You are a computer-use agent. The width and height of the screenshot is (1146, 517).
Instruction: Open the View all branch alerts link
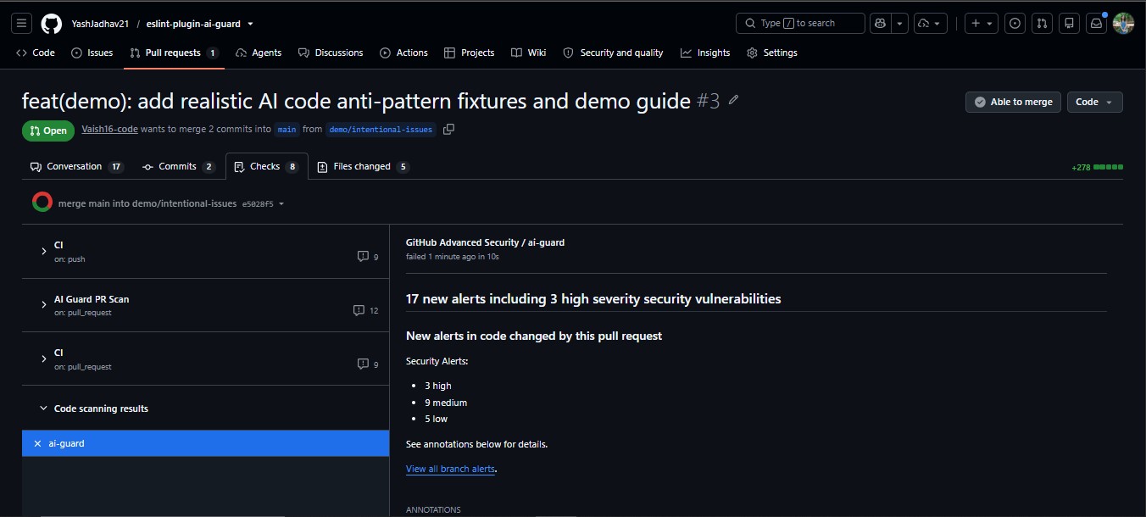(x=450, y=469)
